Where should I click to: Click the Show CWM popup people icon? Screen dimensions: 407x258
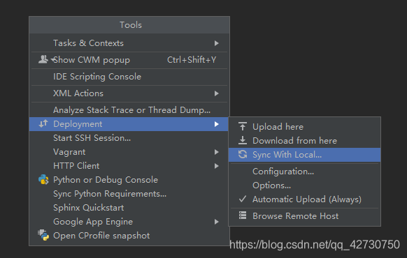[x=43, y=59]
